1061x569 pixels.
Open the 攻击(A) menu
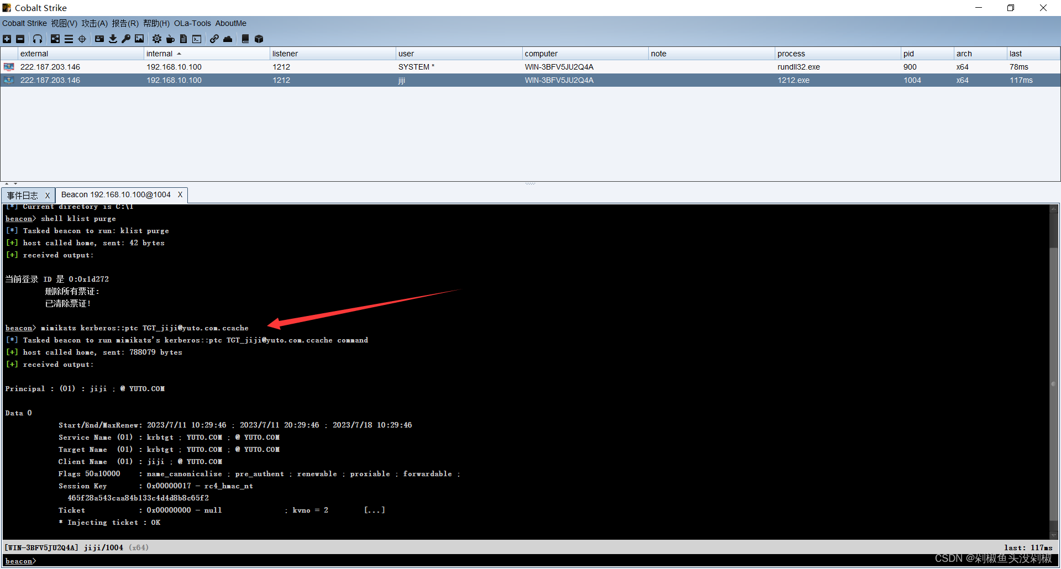pyautogui.click(x=94, y=23)
